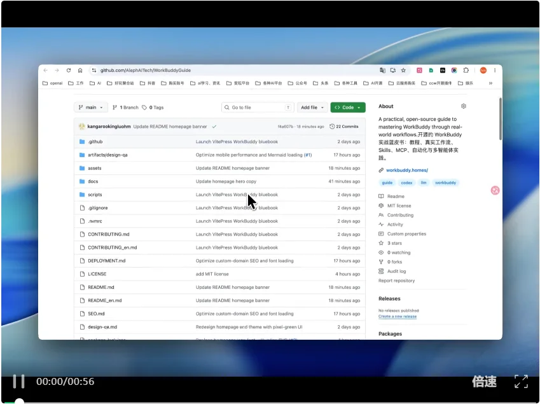The height and width of the screenshot is (404, 540).
Task: View the 22 Commits history
Action: 344,127
